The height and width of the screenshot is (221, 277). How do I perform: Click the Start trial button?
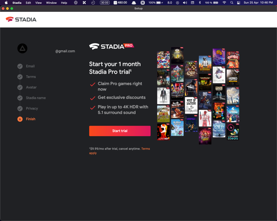(120, 131)
